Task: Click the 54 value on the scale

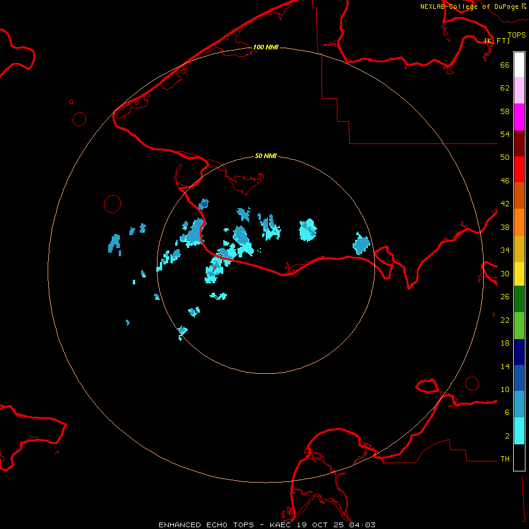Action: pyautogui.click(x=505, y=134)
